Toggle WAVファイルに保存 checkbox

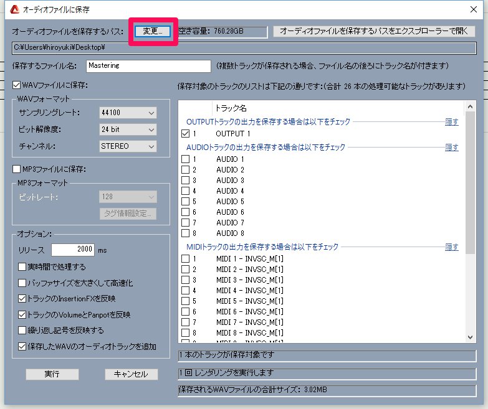tap(17, 85)
